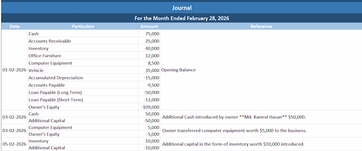Select the Cash cell with 75,000 amount
Screen dimensions: 362x151
pyautogui.click(x=83, y=33)
